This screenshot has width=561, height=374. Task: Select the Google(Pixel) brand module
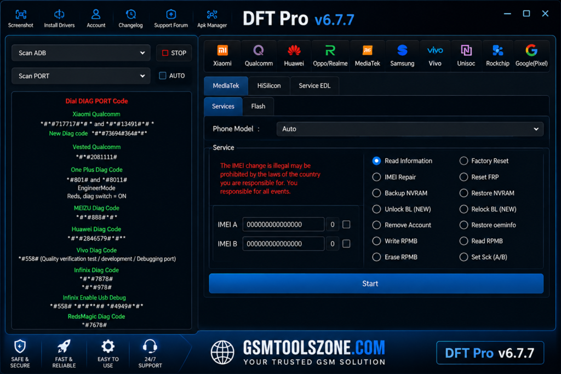click(531, 56)
